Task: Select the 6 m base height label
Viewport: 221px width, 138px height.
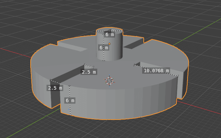Action: [70, 100]
